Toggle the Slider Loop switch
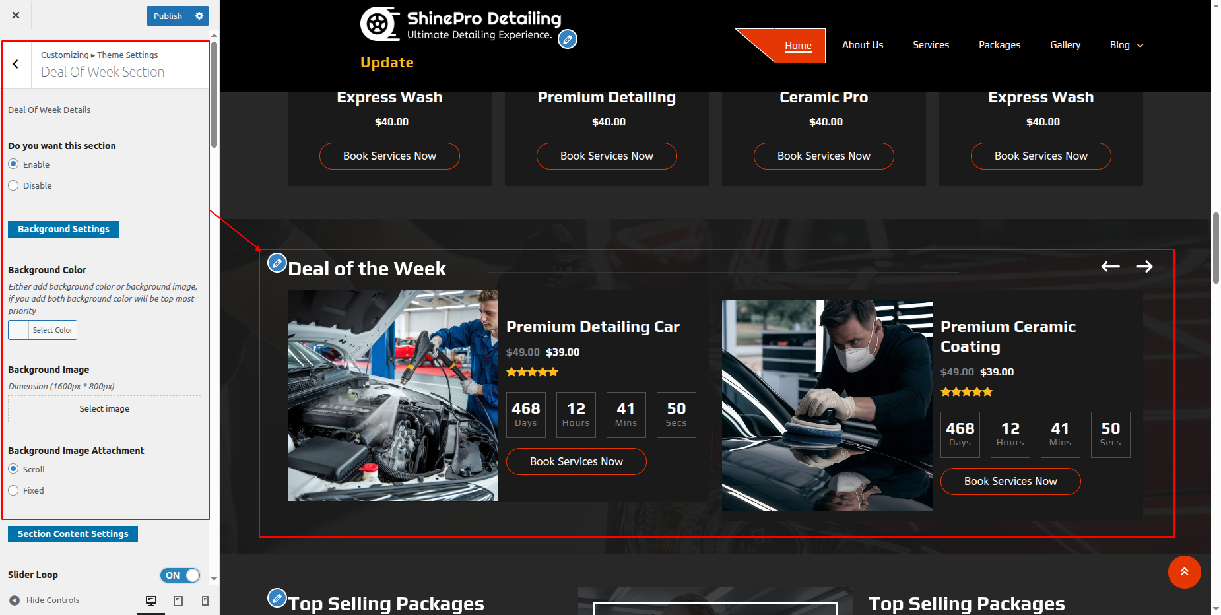Screen dimensions: 1221x615 180,575
